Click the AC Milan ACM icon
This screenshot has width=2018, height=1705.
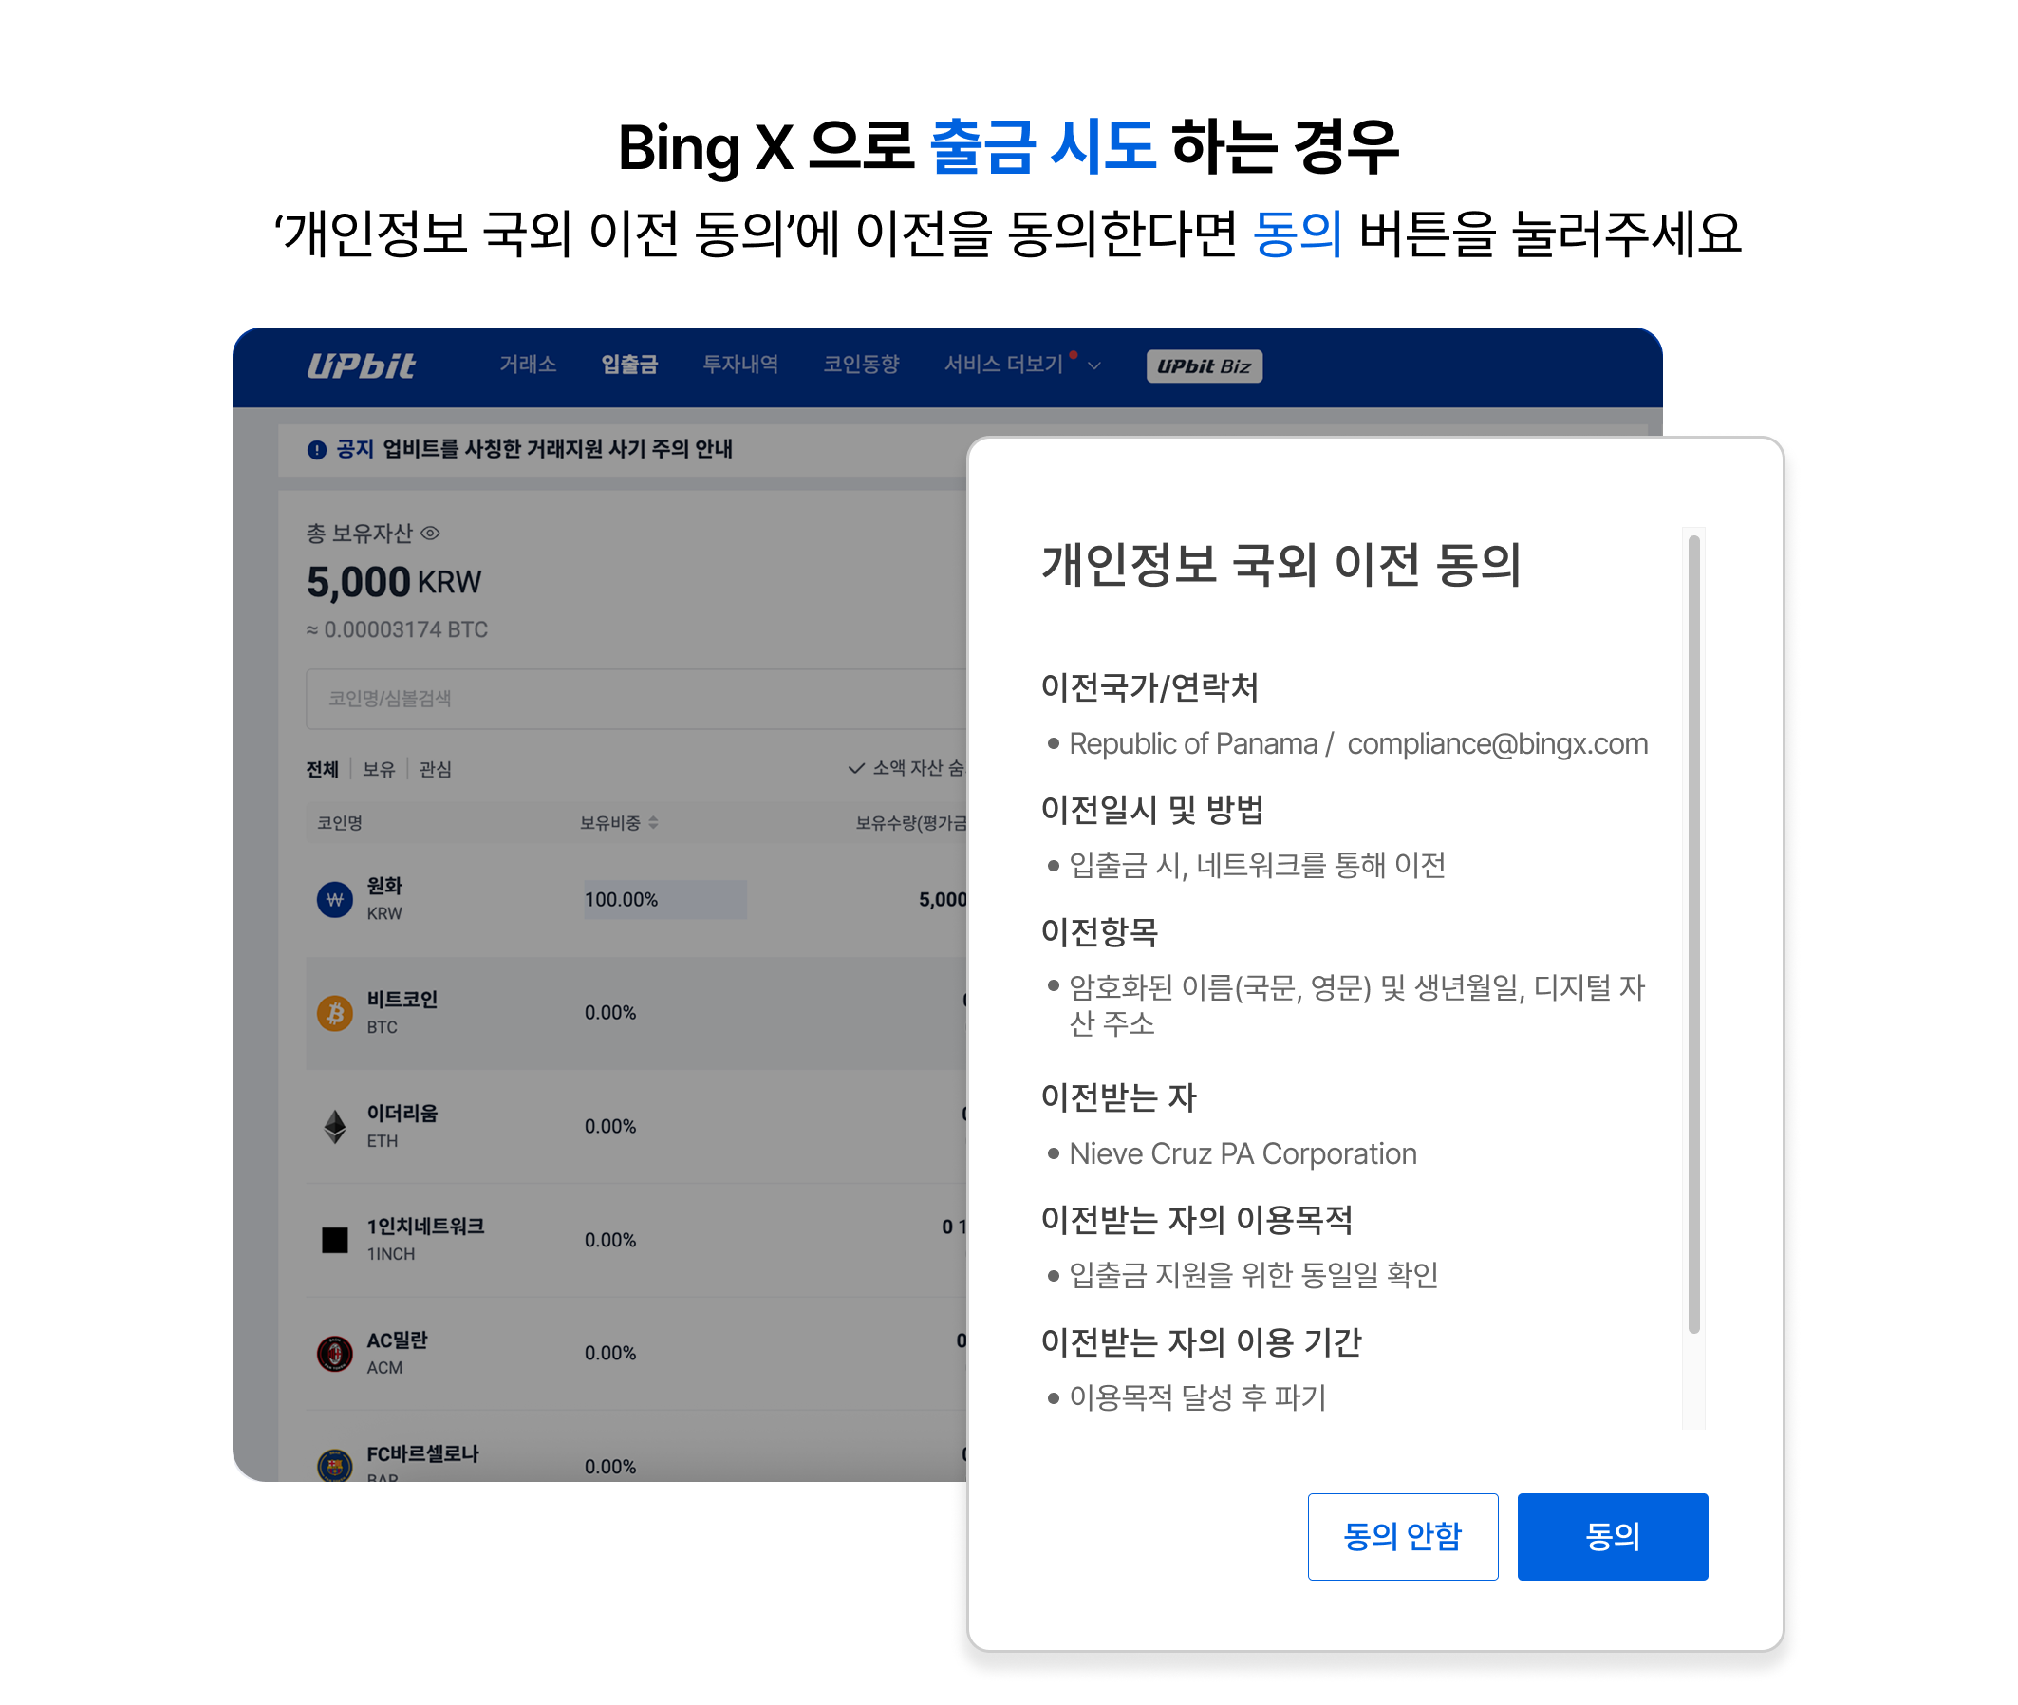coord(334,1353)
